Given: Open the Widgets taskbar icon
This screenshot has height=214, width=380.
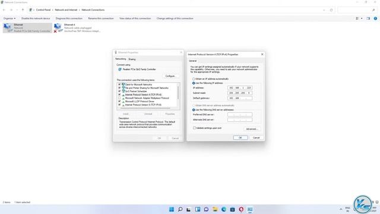Looking at the screenshot, I should tap(198, 209).
